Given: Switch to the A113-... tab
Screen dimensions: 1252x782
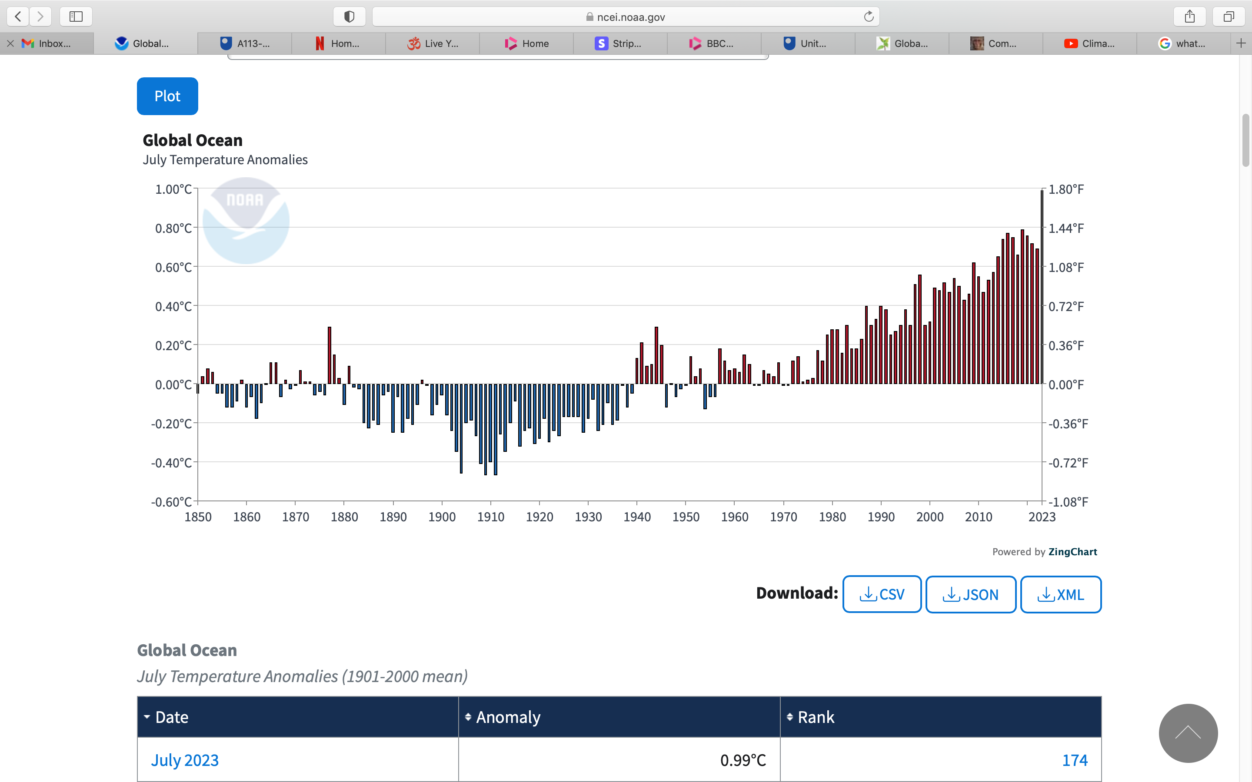Looking at the screenshot, I should pos(245,43).
